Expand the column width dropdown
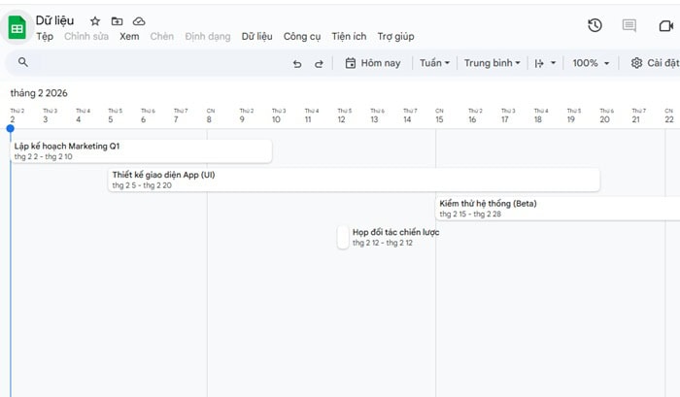680x397 pixels. [546, 63]
